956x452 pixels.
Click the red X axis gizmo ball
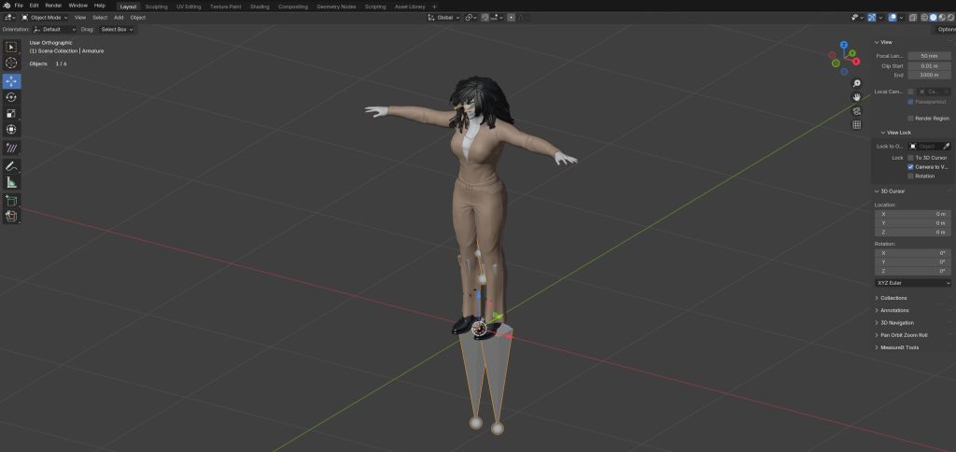[856, 62]
